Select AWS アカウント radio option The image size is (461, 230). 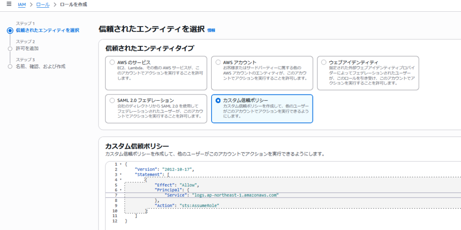218,62
